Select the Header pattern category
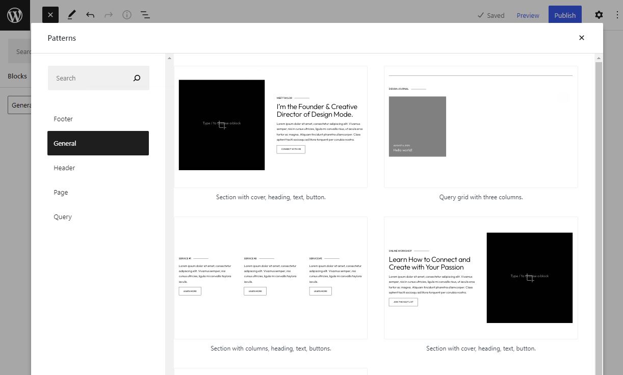This screenshot has height=375, width=623. [x=64, y=168]
